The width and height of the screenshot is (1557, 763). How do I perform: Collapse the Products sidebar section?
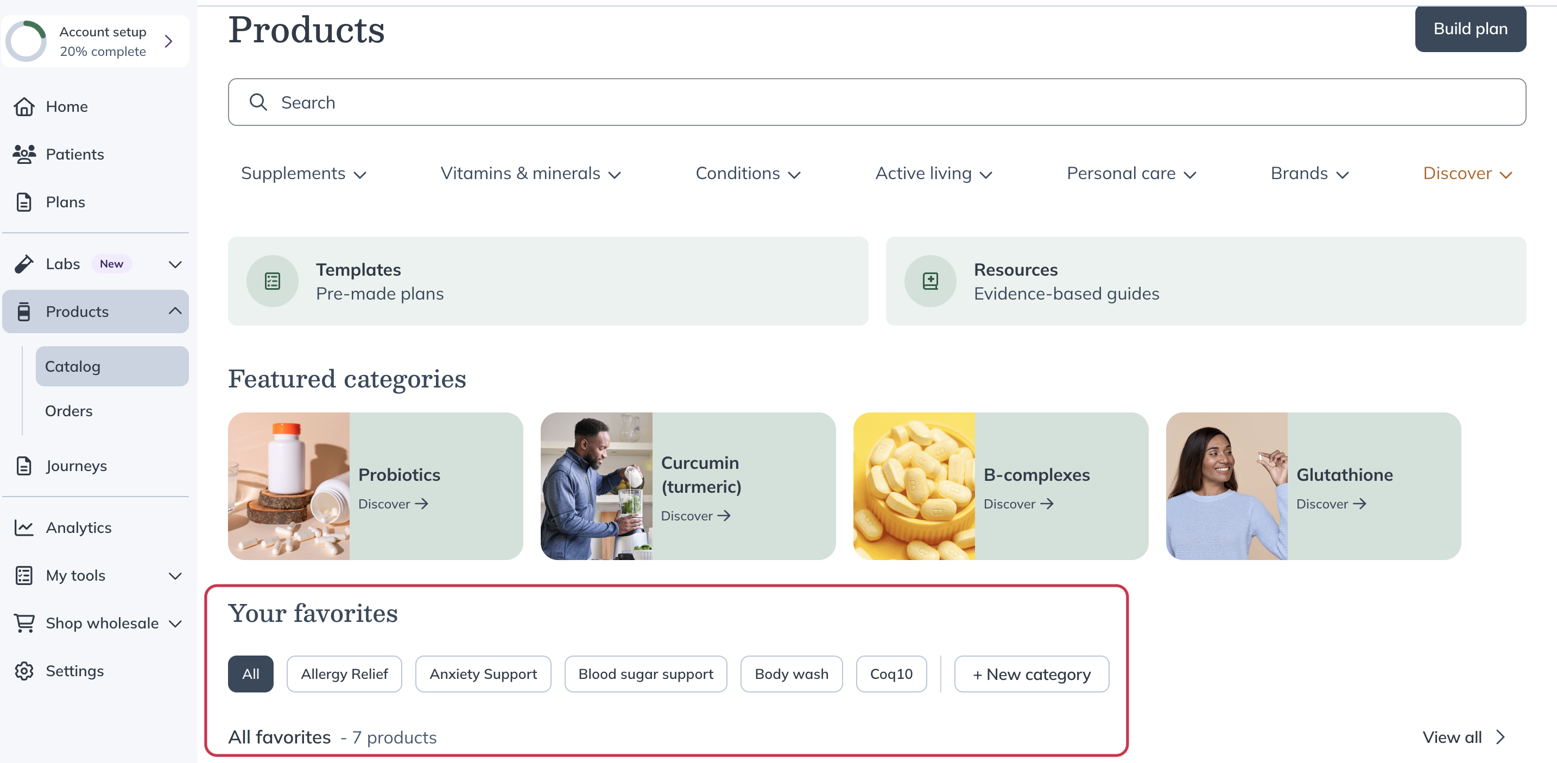175,311
